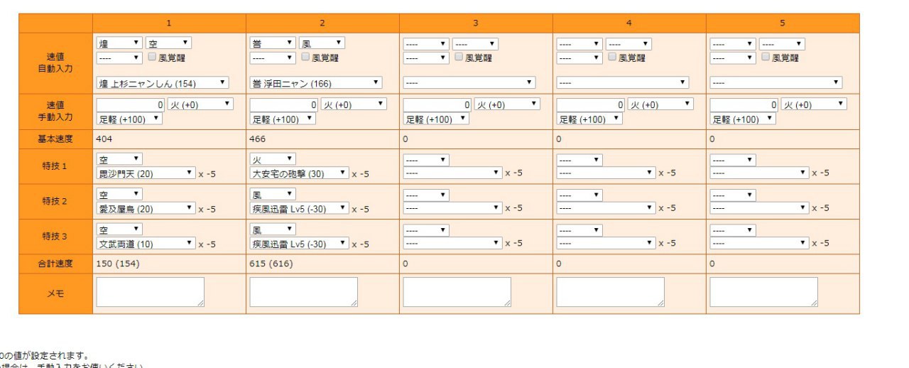Click the memo text area in column 1
This screenshot has height=368, width=909.
pos(151,292)
